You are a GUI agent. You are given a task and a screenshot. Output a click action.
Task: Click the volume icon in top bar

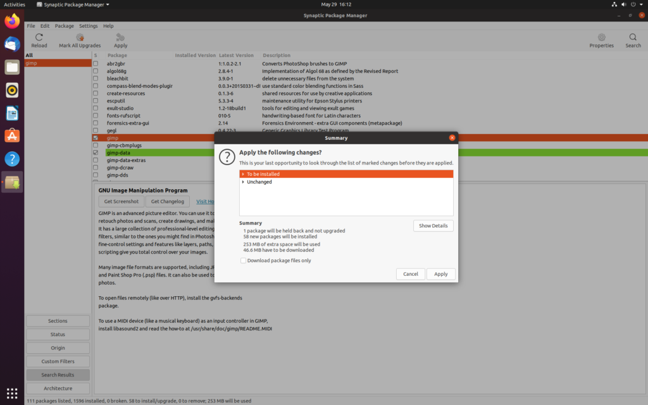point(623,4)
